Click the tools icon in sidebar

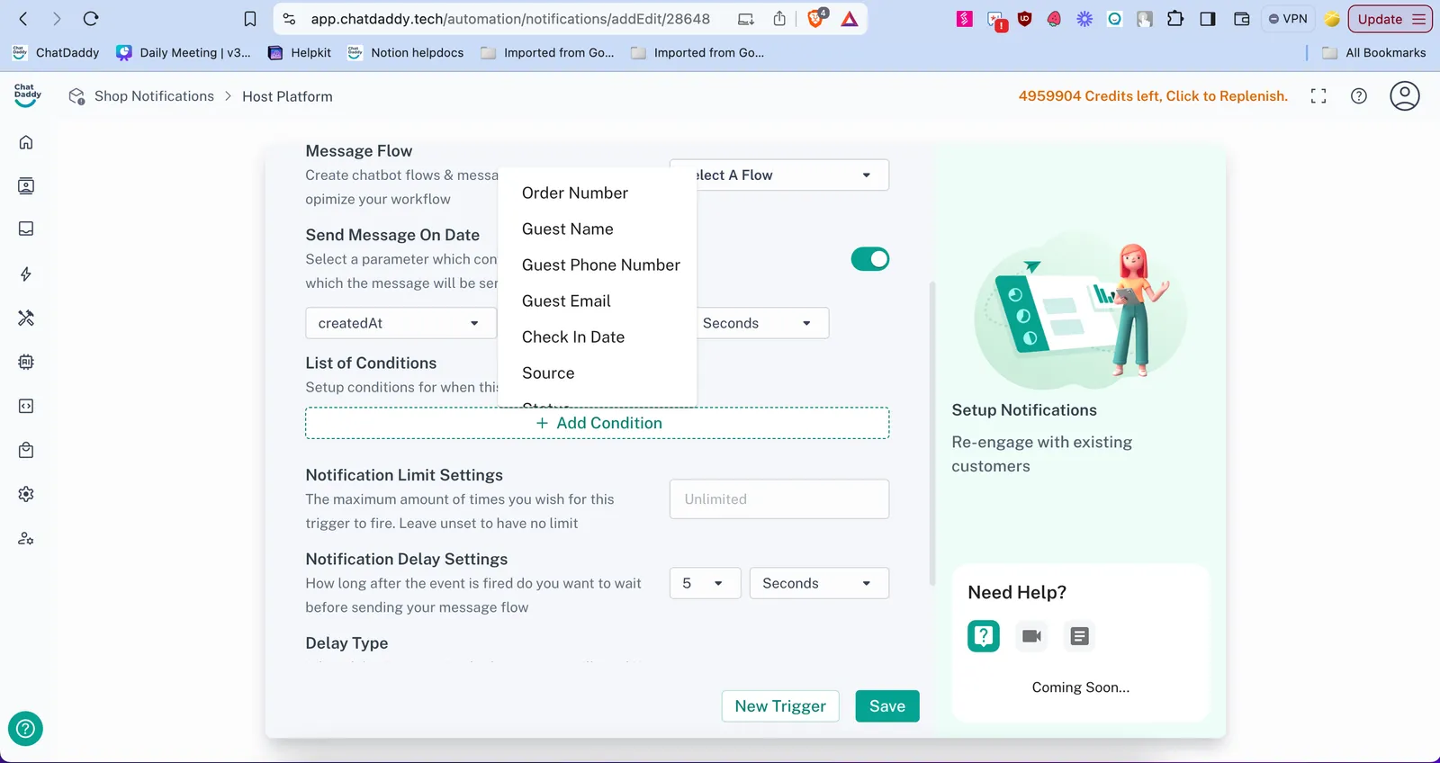point(26,318)
